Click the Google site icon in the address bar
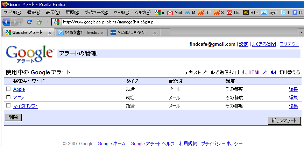This screenshot has height=147, width=304. pos(57,22)
